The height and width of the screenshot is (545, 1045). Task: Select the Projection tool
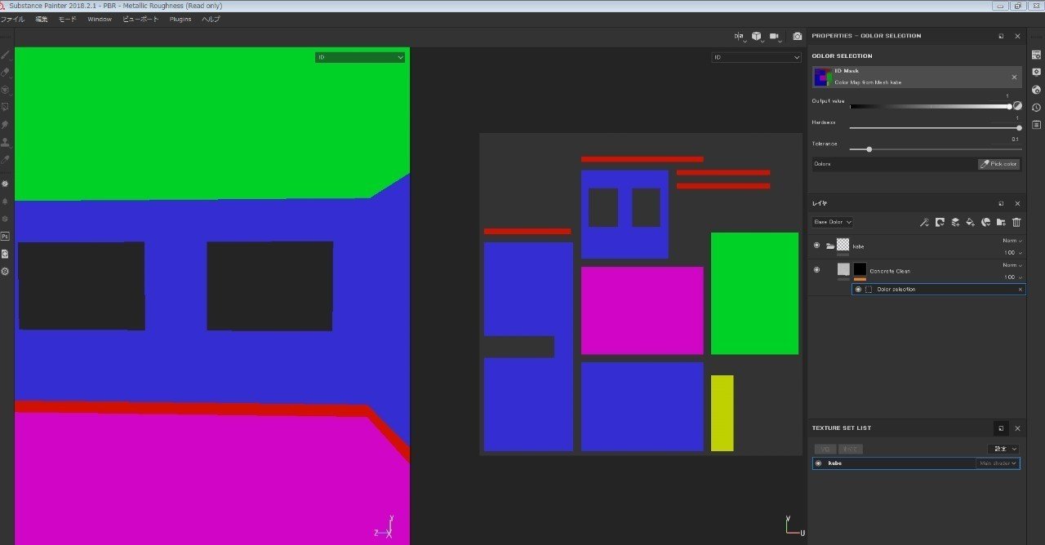[x=5, y=90]
